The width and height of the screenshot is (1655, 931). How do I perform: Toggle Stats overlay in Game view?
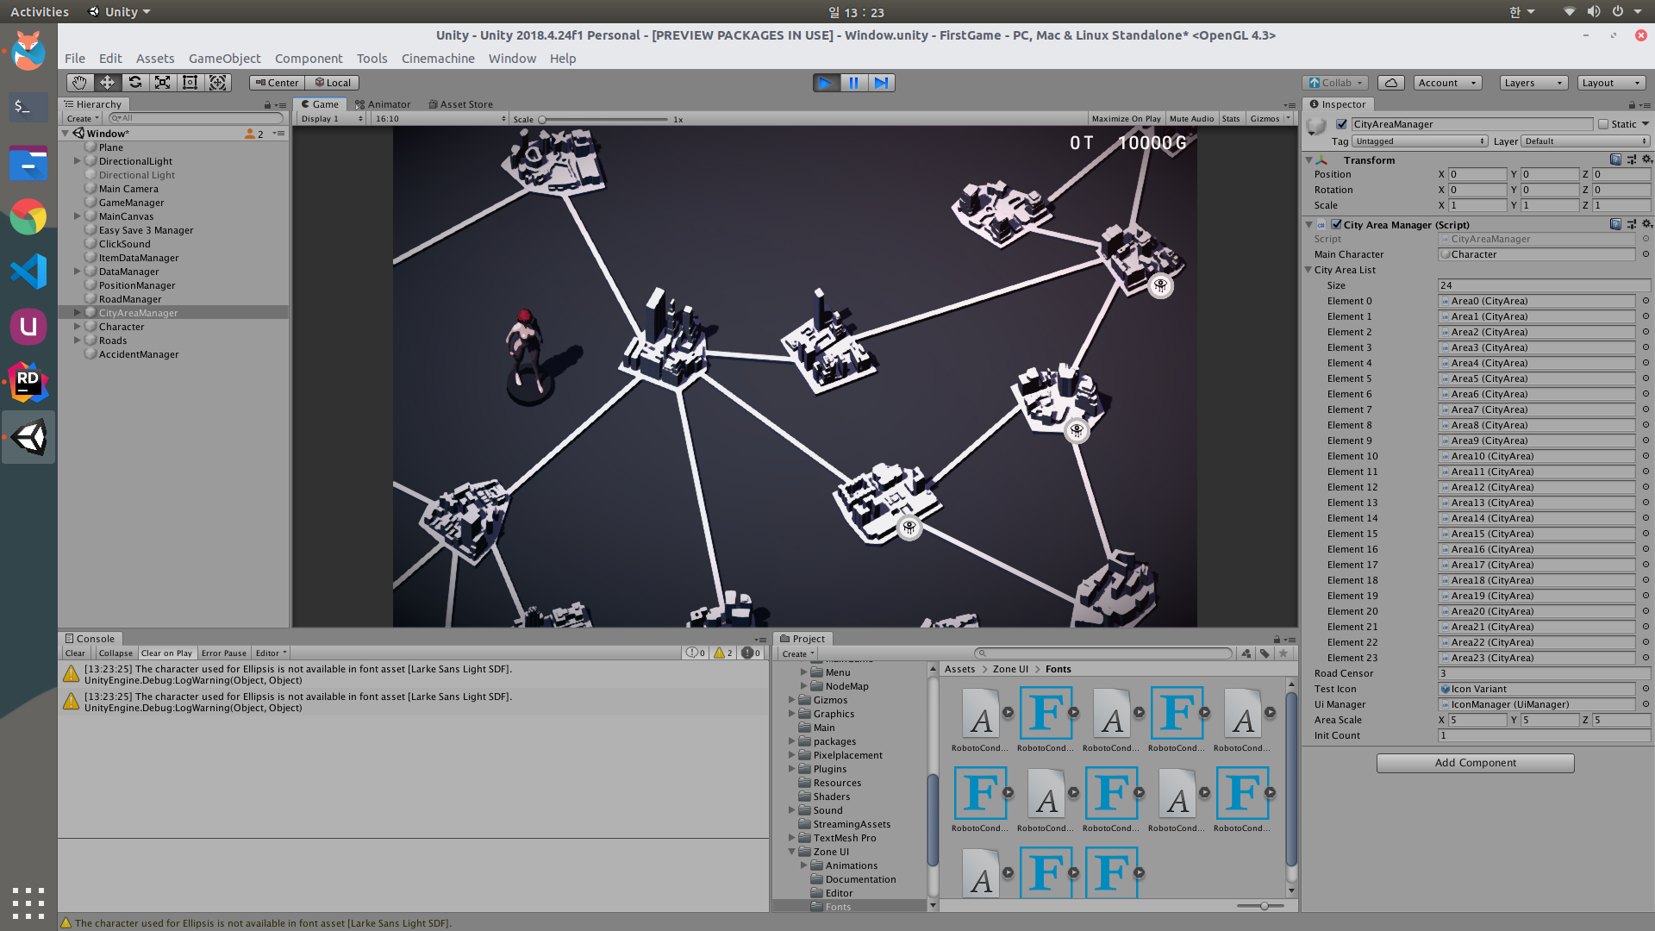click(1231, 119)
